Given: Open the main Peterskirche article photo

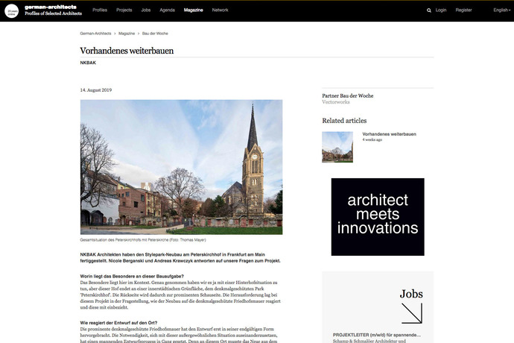Looking at the screenshot, I should click(181, 168).
